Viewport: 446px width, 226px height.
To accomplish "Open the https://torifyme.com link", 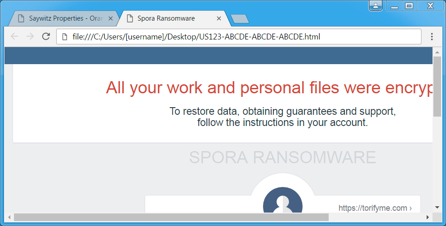I will 375,208.
